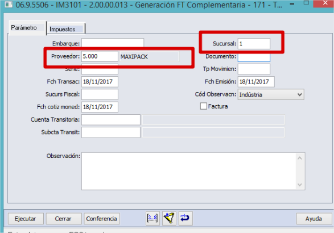334x233 pixels.
Task: Select the Parámetro tab
Action: [27, 28]
